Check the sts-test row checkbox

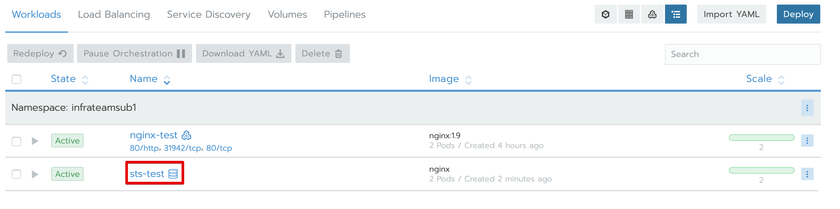(16, 174)
